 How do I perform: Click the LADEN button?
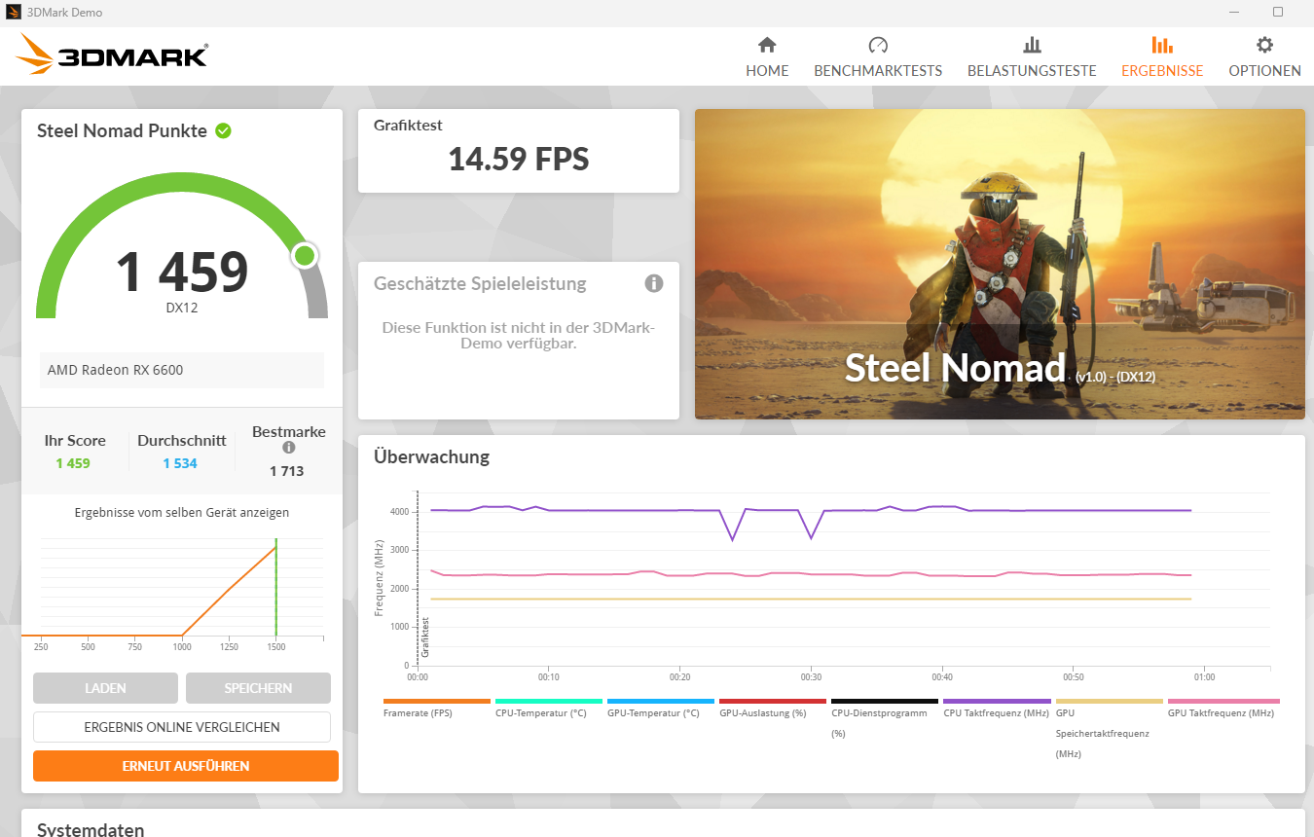click(105, 688)
